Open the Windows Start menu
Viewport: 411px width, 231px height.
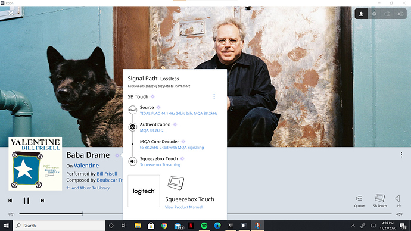click(7, 226)
